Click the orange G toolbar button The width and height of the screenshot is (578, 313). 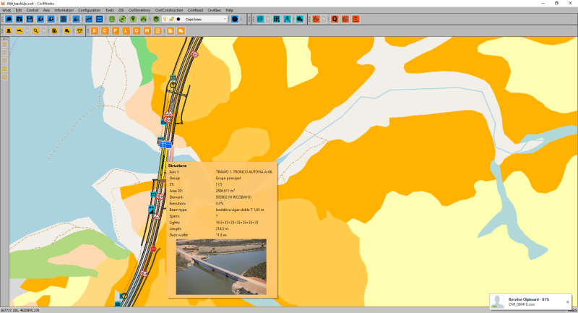coord(137,31)
